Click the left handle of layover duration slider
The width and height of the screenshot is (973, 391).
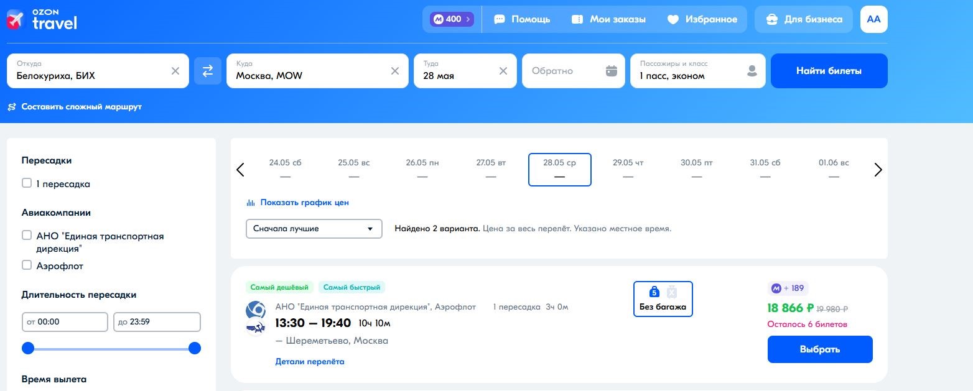[x=28, y=348]
